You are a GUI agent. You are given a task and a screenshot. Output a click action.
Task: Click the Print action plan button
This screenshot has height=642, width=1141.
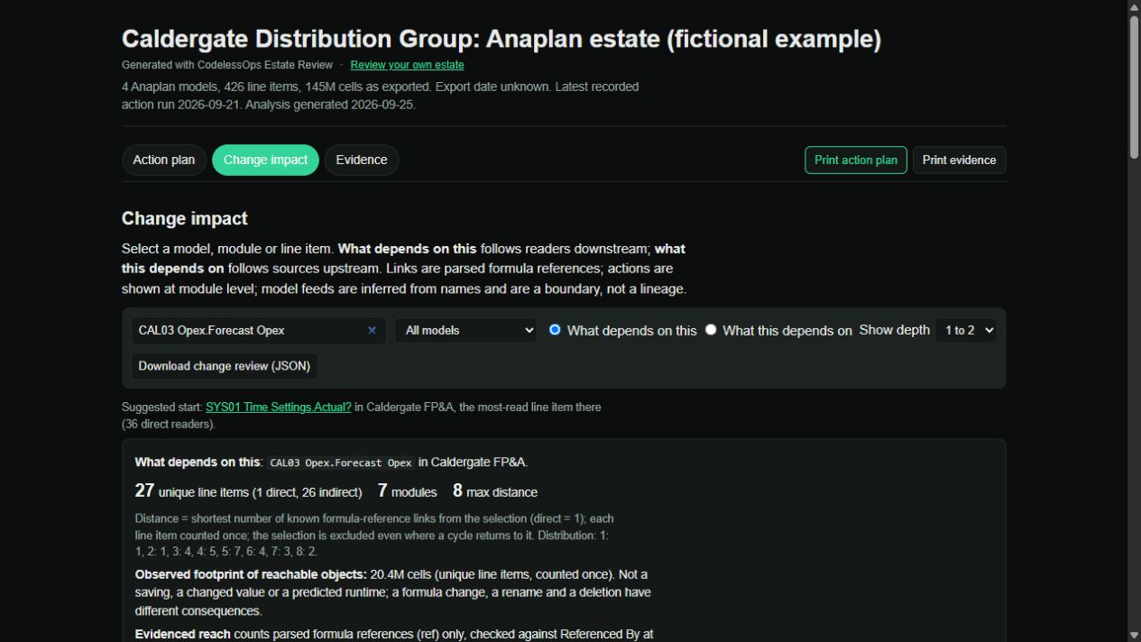click(856, 160)
